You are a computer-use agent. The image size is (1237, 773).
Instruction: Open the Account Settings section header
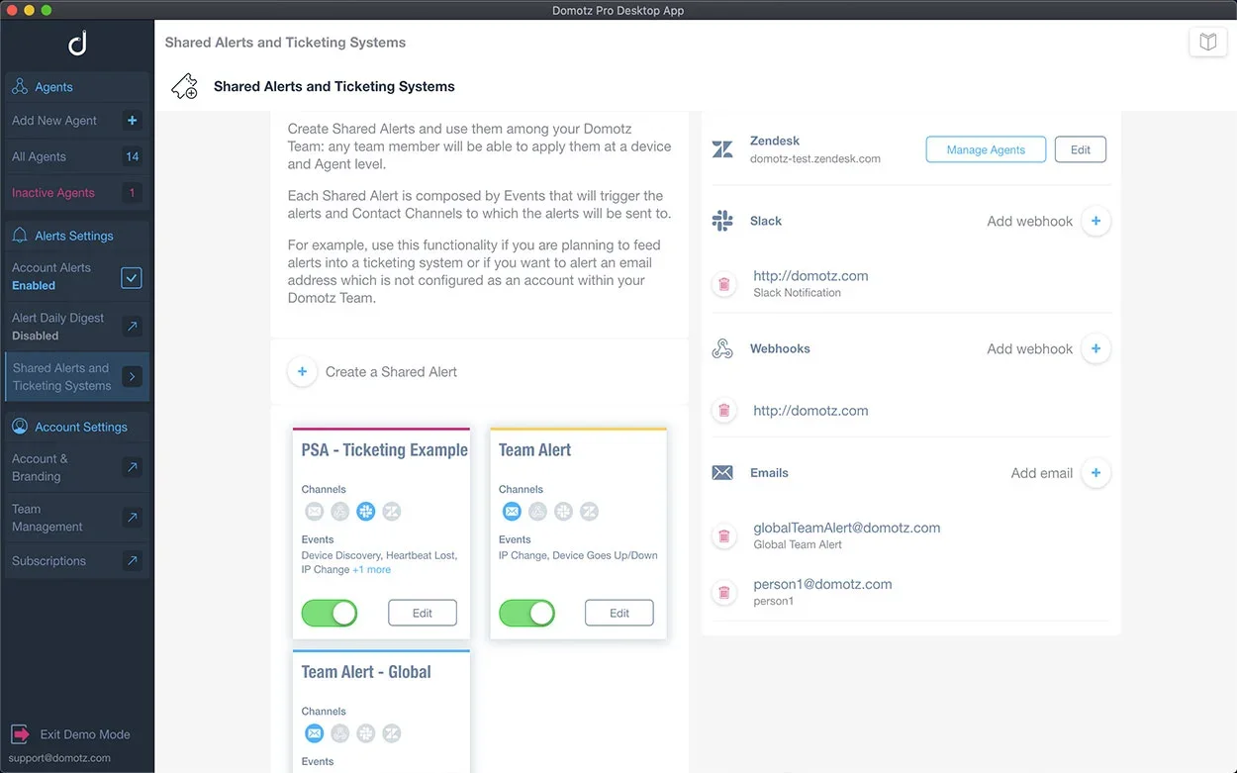(x=77, y=427)
